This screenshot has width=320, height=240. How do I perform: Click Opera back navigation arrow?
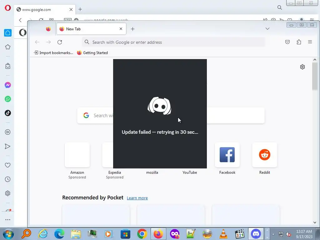20,20
